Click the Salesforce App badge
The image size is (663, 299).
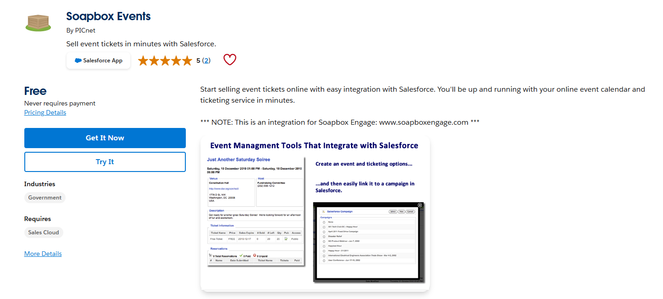[98, 61]
